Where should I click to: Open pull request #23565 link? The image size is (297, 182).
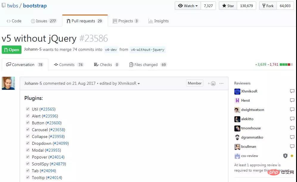tap(47, 109)
